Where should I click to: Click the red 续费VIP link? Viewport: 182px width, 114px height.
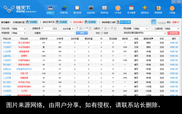coord(176,22)
